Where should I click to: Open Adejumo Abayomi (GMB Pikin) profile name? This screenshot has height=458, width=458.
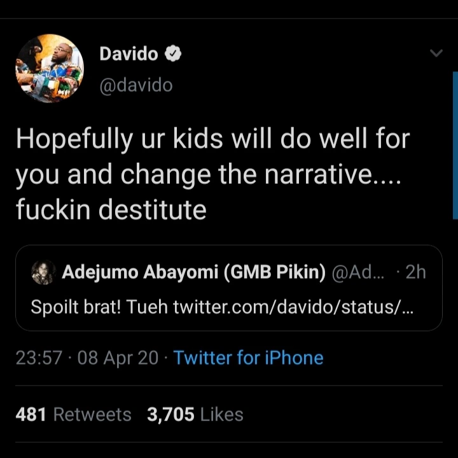pyautogui.click(x=194, y=272)
